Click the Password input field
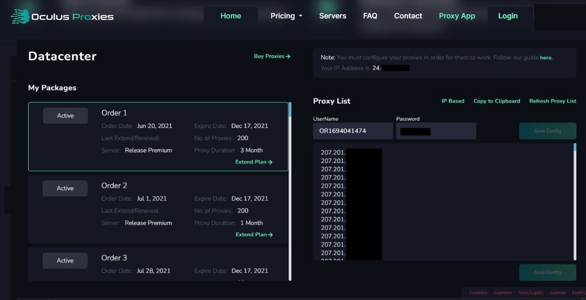The image size is (586, 300). 436,131
